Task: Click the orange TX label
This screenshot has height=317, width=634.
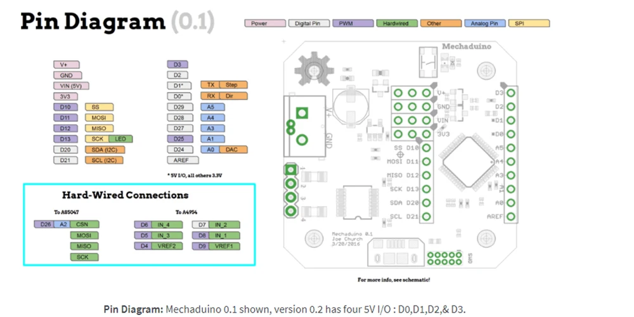Action: tap(210, 85)
